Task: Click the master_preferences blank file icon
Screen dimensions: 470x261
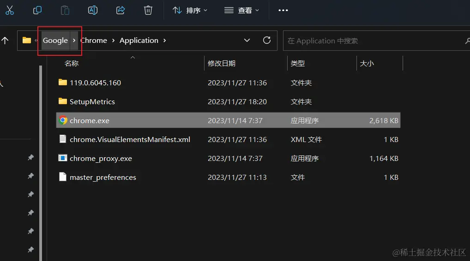Action: pos(63,177)
